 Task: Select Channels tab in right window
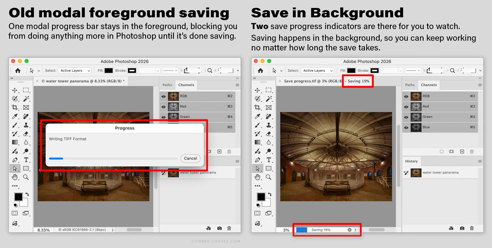[x=429, y=85]
